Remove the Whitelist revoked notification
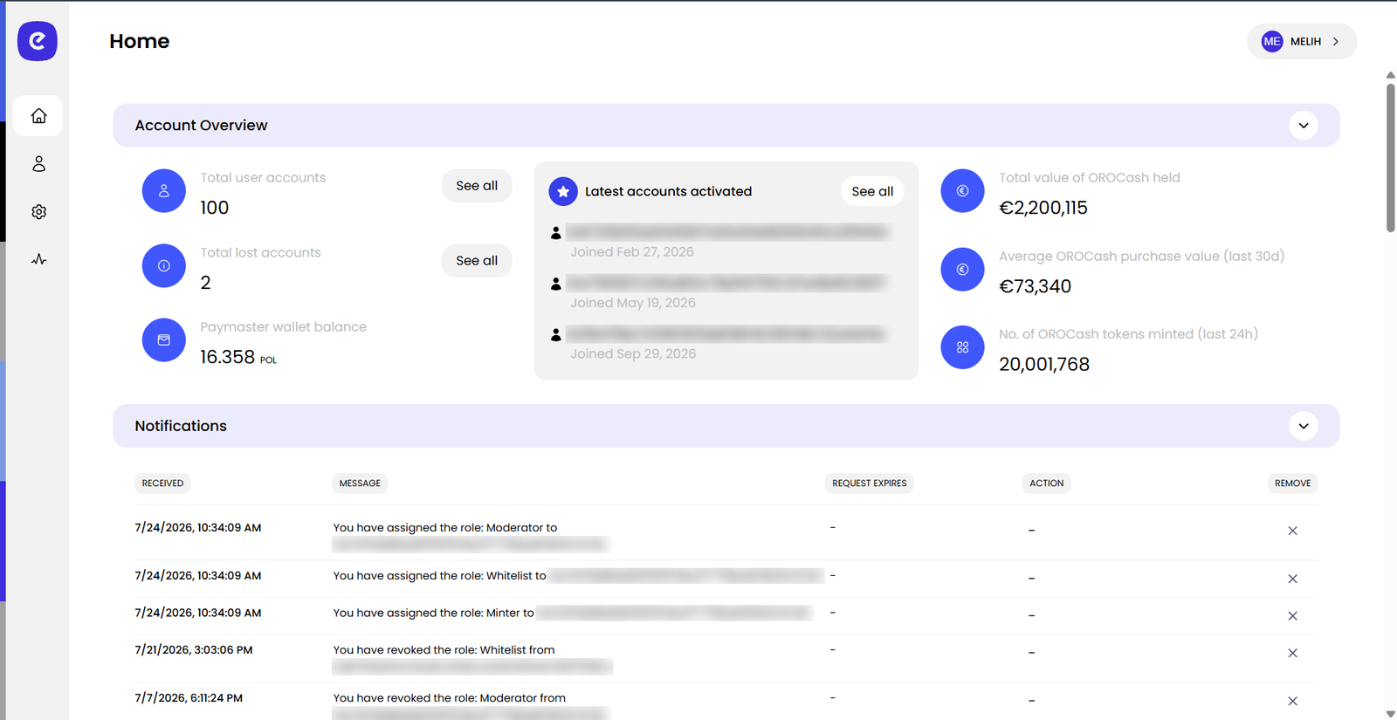The image size is (1397, 720). 1292,653
